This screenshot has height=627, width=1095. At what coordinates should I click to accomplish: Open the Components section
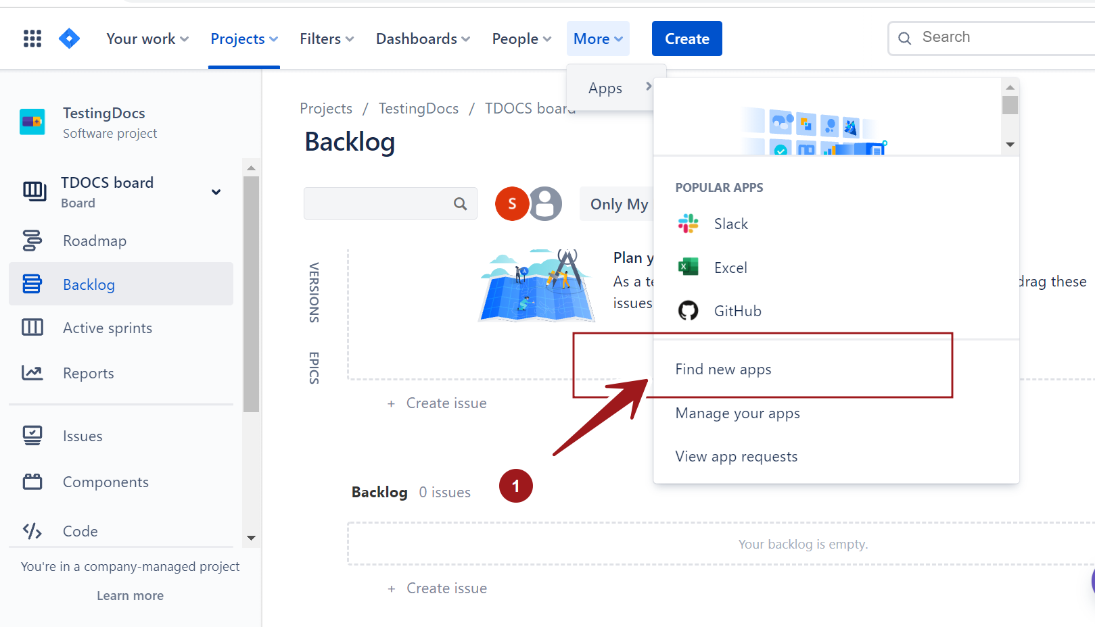pyautogui.click(x=106, y=482)
